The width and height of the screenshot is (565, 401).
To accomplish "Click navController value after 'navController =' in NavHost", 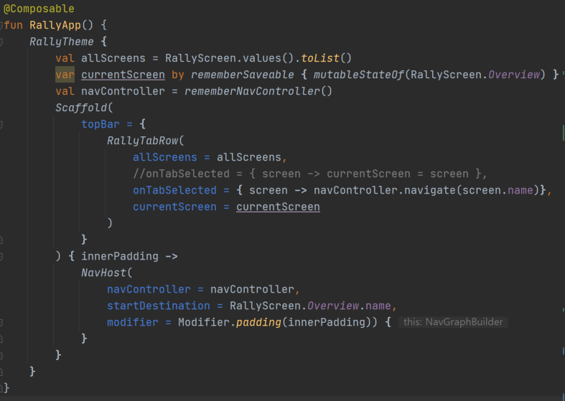I will (252, 289).
